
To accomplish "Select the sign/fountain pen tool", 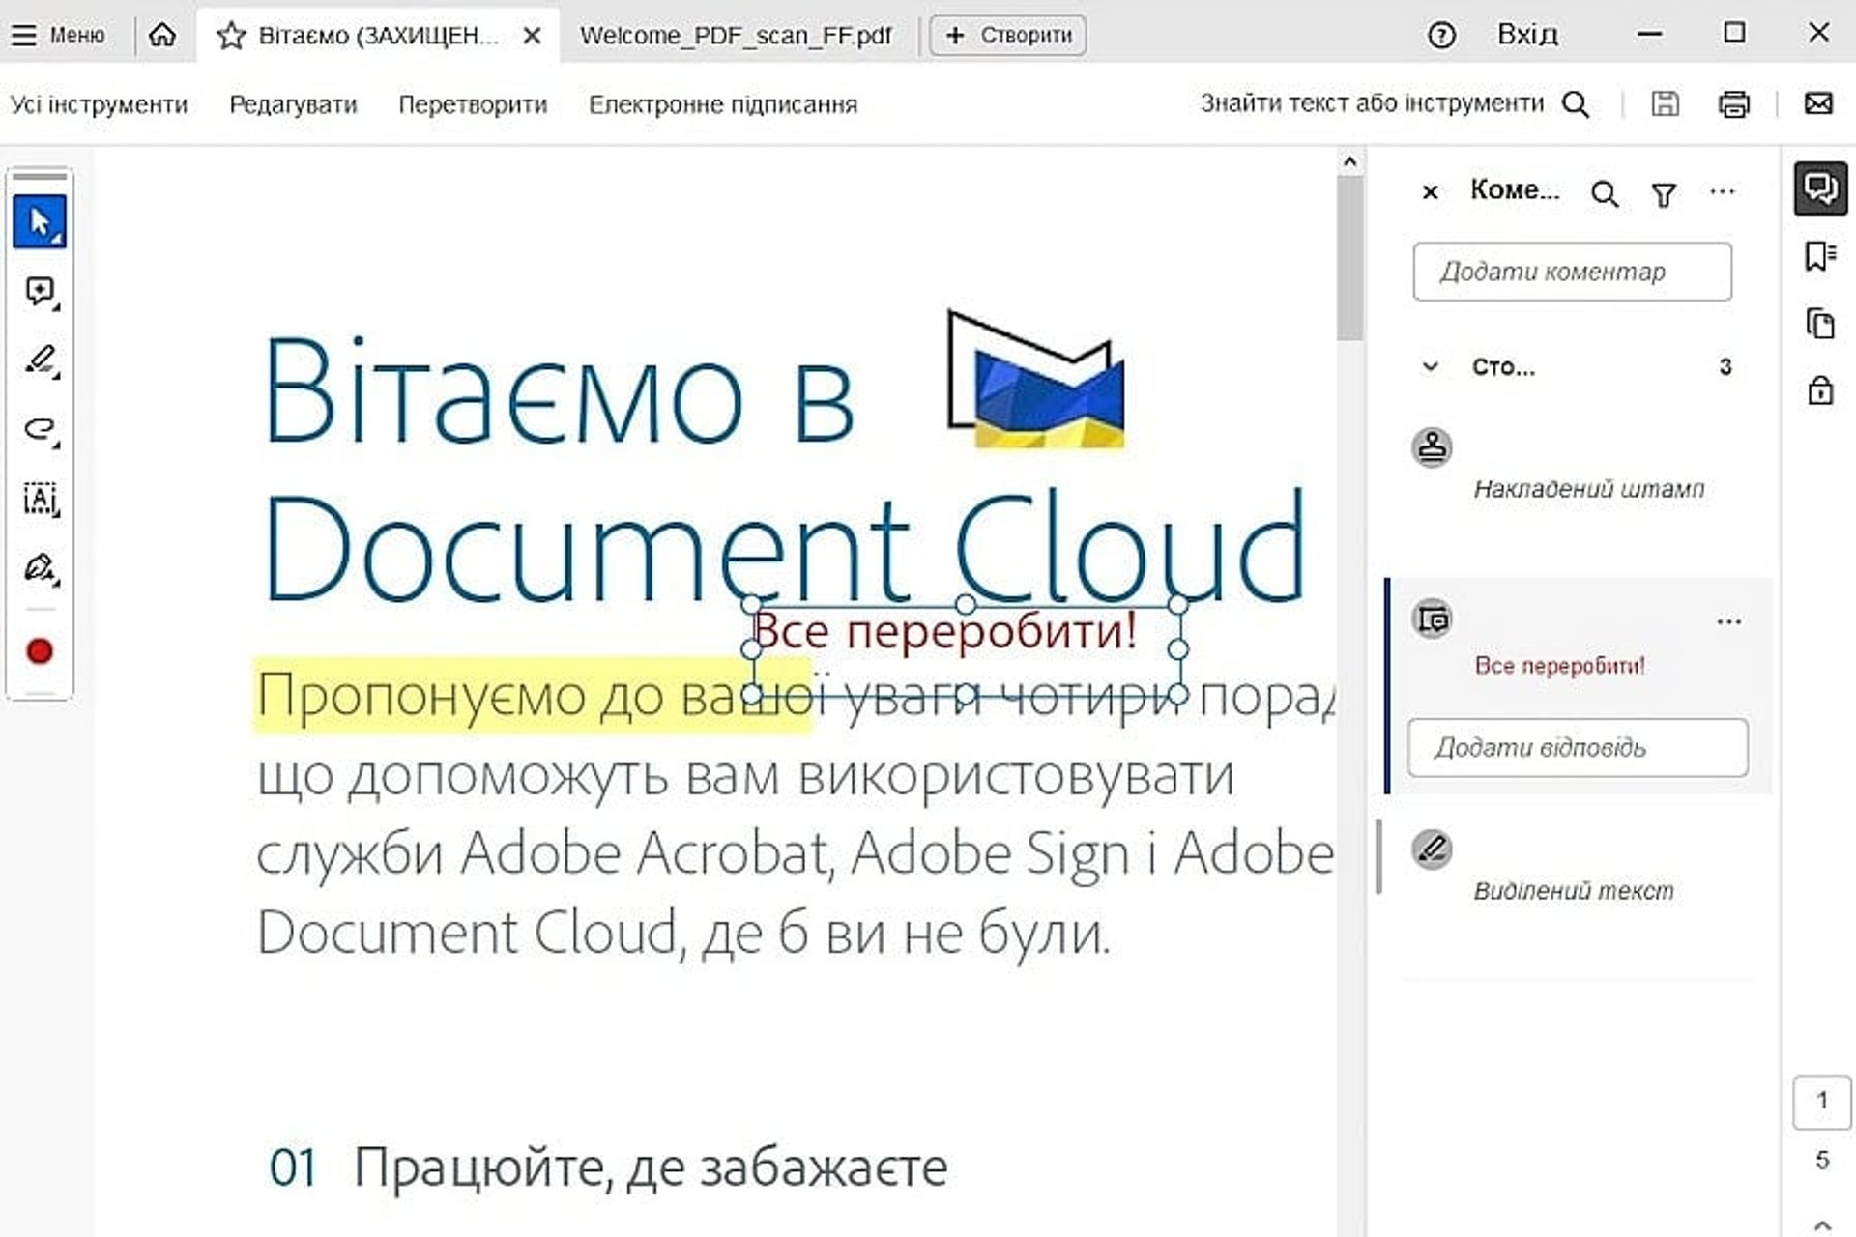I will (40, 568).
